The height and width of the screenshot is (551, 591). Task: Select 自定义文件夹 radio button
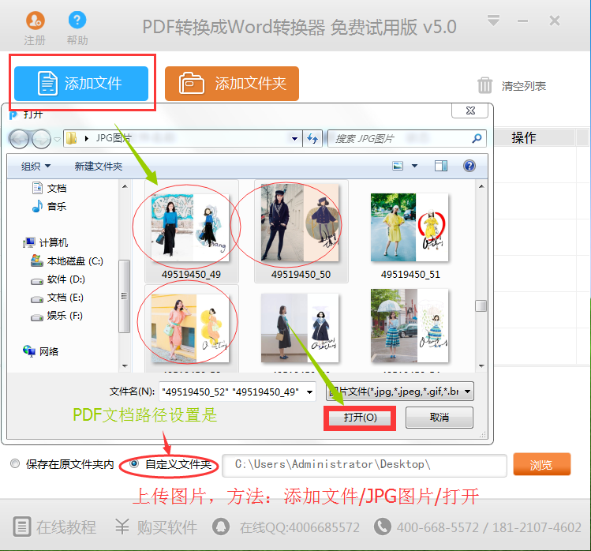(x=134, y=463)
